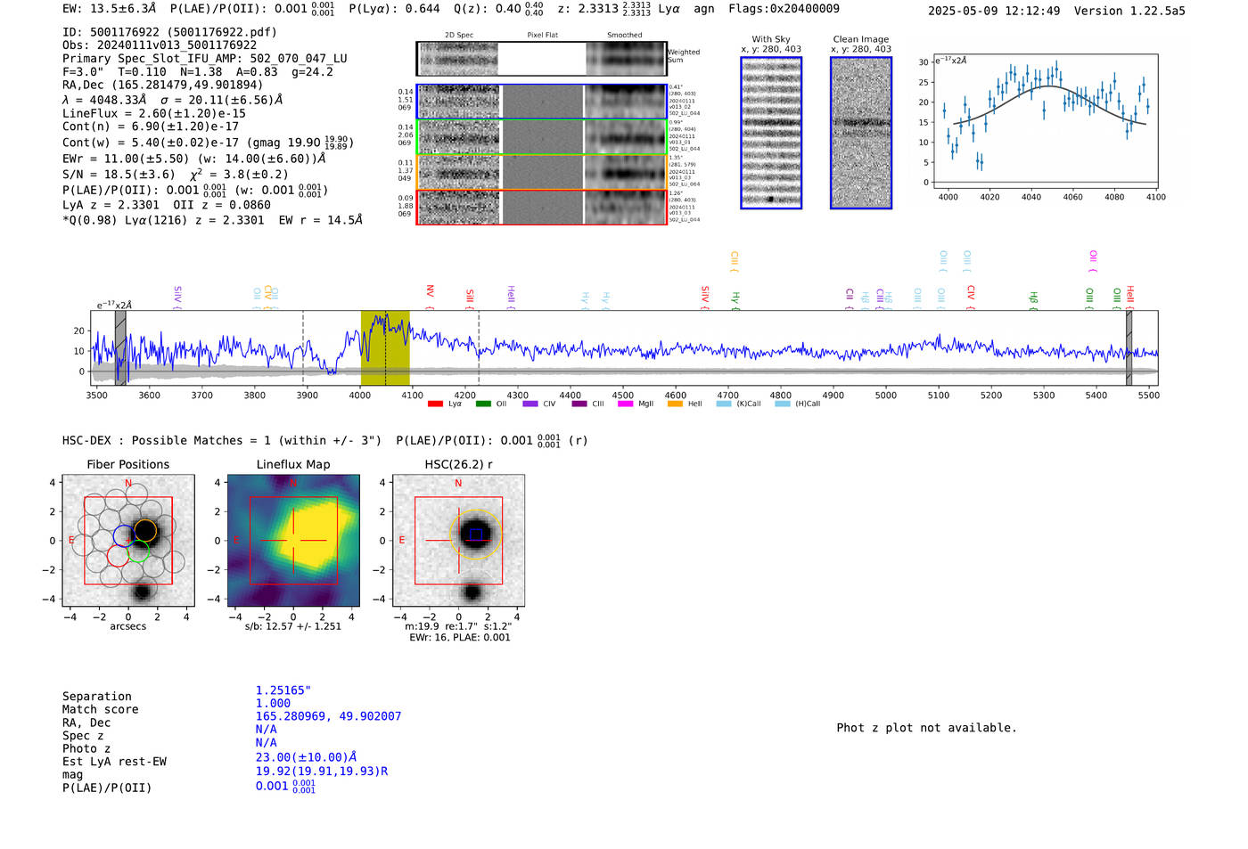Click the blue square marker in HSC image
The image size is (1248, 849).
pyautogui.click(x=476, y=535)
